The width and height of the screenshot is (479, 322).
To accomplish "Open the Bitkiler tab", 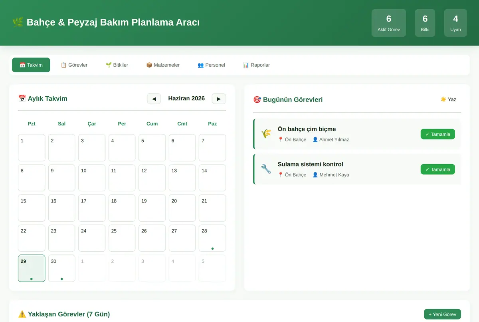I will pos(117,65).
